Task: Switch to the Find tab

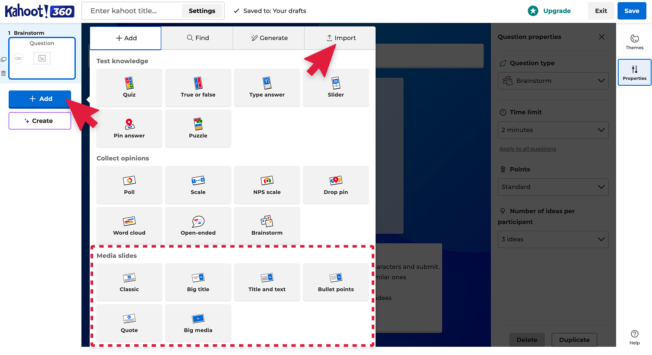Action: pyautogui.click(x=198, y=38)
